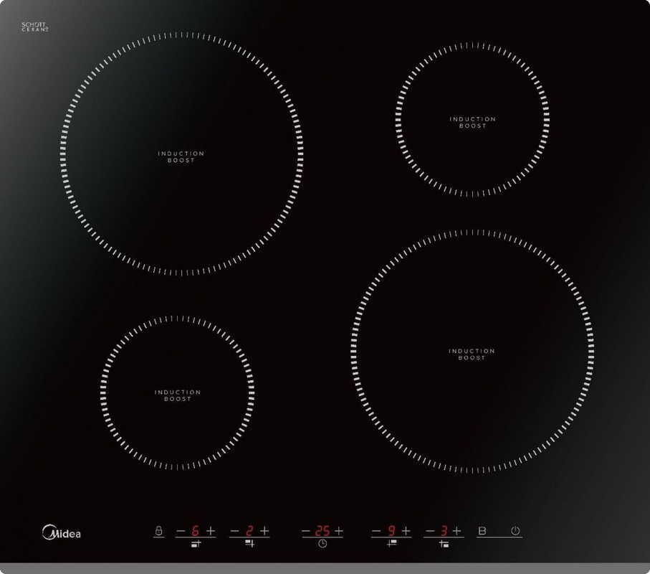Increase the timer showing 25
The height and width of the screenshot is (574, 650).
tap(338, 531)
